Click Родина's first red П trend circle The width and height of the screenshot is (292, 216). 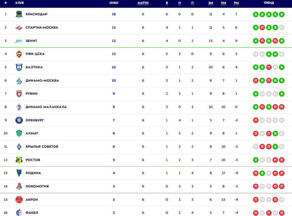point(256,173)
